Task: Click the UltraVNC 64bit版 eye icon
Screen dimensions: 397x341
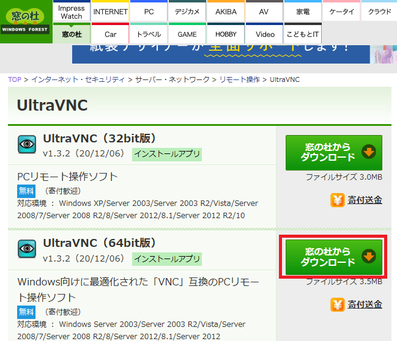Action: (27, 249)
